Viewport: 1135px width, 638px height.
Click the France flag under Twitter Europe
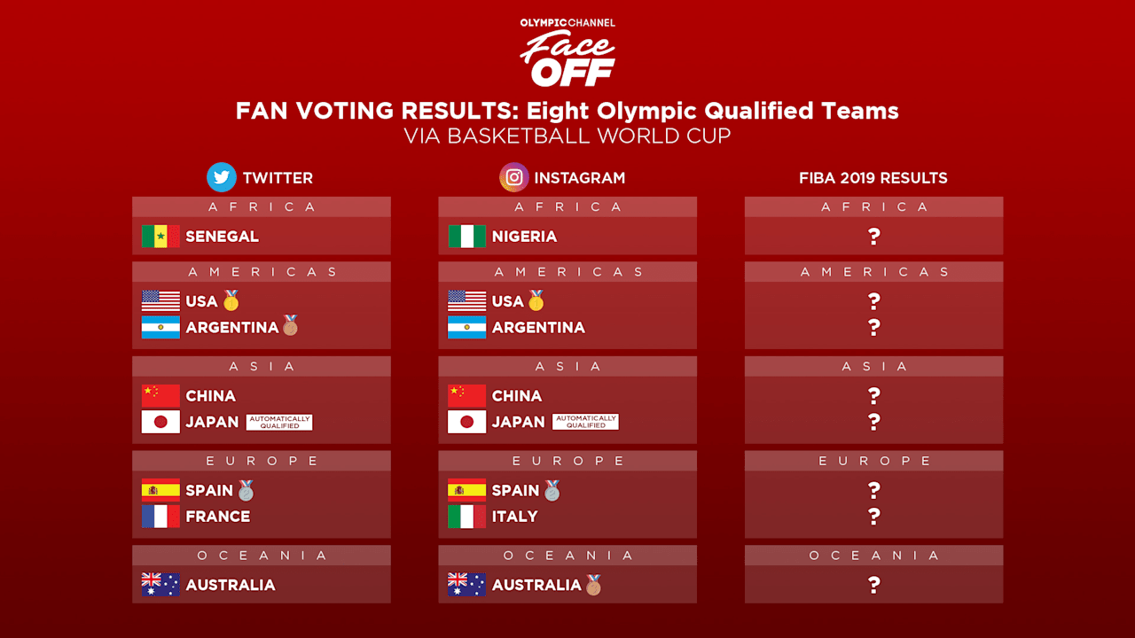tap(160, 517)
